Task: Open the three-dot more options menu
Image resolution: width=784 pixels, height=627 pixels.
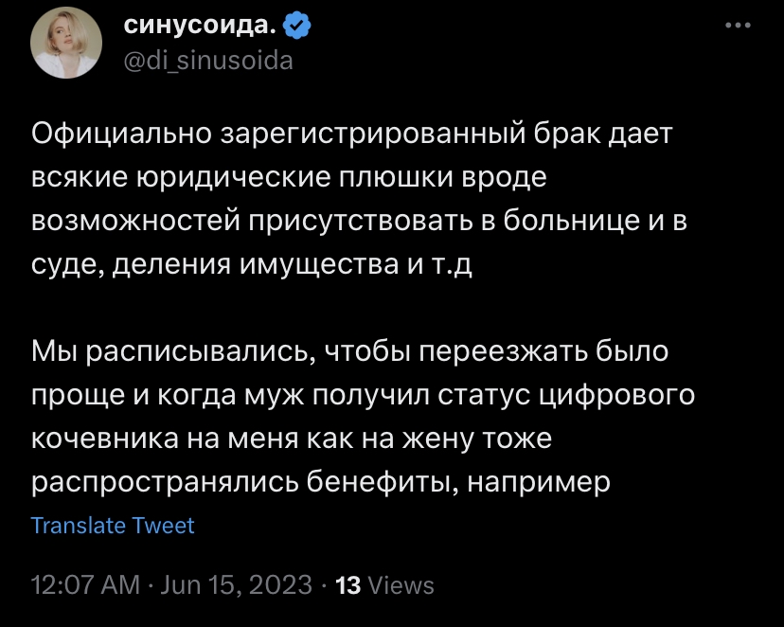Action: 737,27
